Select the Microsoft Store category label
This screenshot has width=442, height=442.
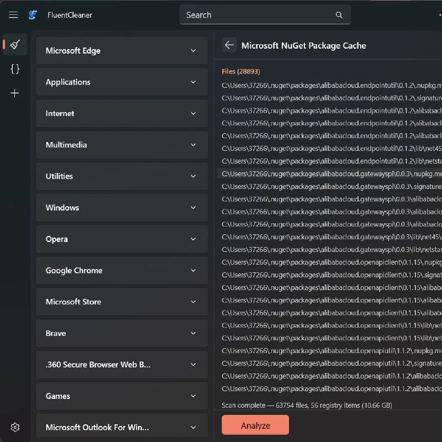(73, 302)
